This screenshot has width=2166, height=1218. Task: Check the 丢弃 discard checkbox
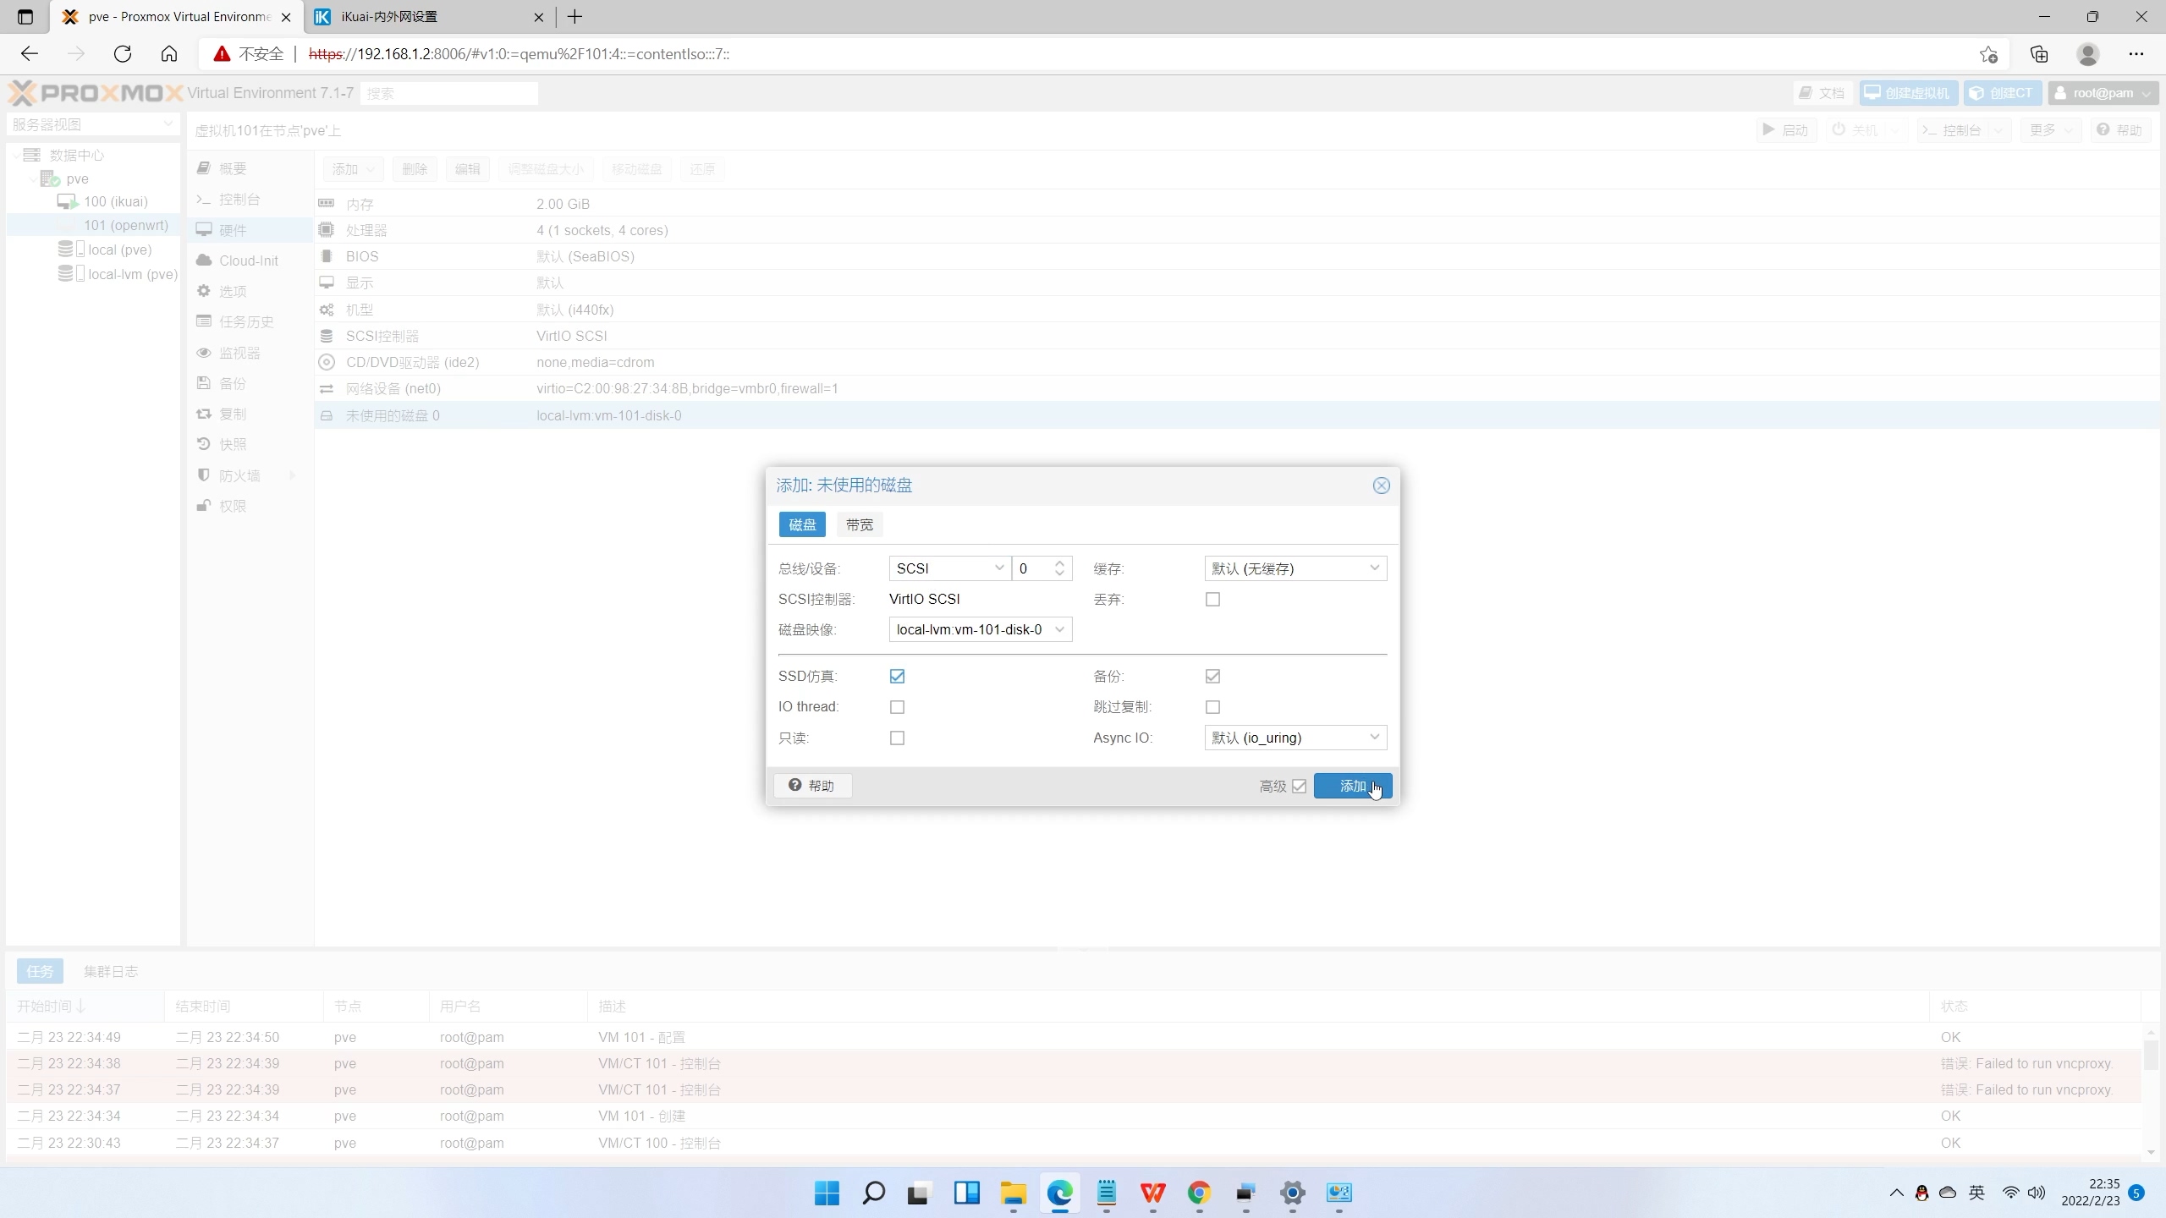(x=1212, y=599)
